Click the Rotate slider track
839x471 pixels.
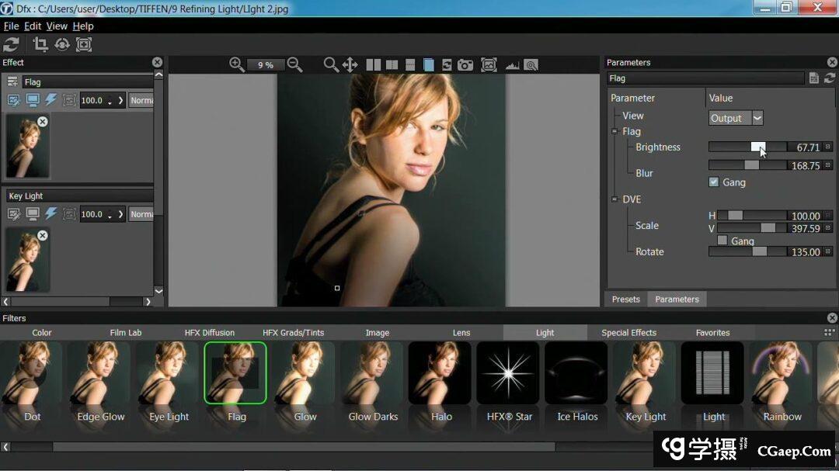click(747, 251)
